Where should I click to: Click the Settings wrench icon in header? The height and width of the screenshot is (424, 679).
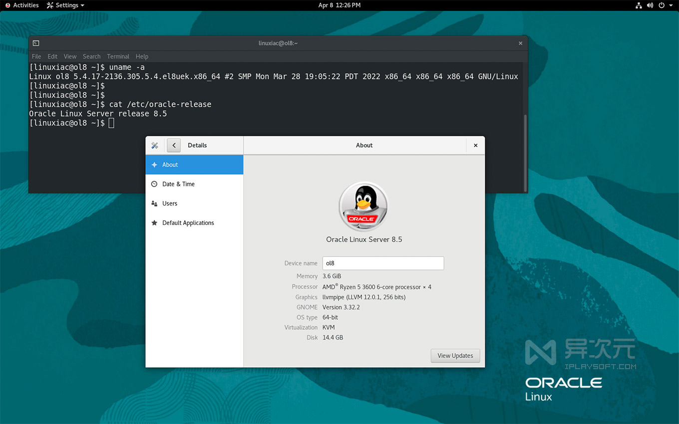(x=155, y=146)
